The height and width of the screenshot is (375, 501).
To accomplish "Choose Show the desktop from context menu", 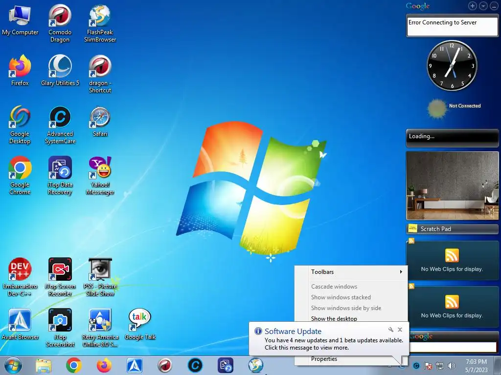I will point(351,318).
